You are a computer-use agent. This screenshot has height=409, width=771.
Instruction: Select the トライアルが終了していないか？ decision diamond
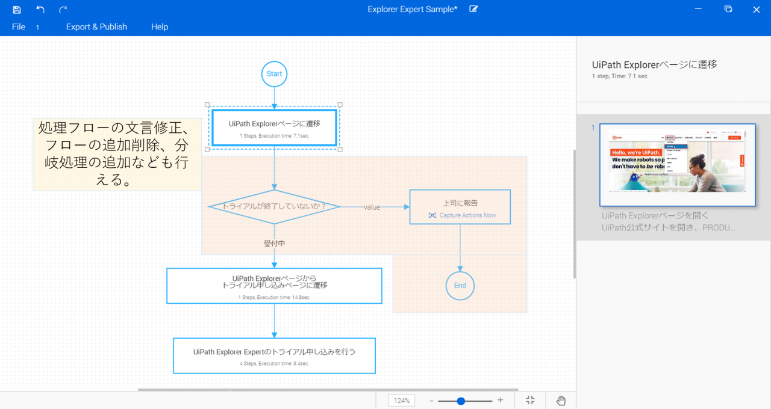coord(274,206)
